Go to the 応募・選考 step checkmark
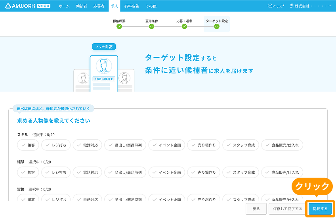 (184, 26)
